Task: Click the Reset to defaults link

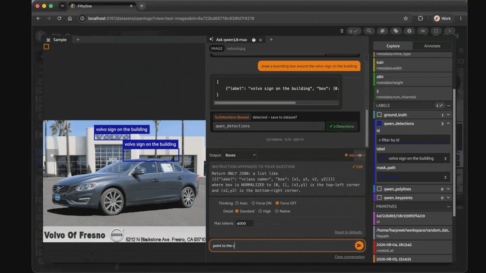Action: tap(348, 232)
